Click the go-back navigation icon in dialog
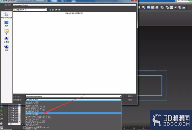192x130 pixels. click(50, 10)
